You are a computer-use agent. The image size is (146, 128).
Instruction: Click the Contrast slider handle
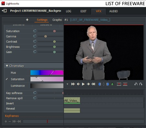55,41
